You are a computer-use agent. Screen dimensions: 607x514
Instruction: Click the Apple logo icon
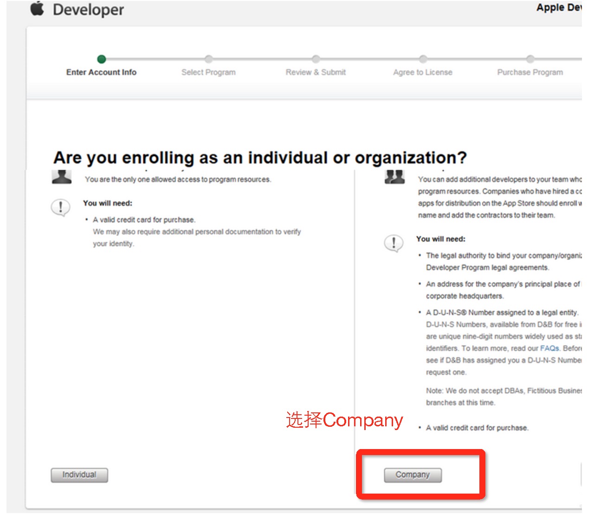[x=38, y=8]
